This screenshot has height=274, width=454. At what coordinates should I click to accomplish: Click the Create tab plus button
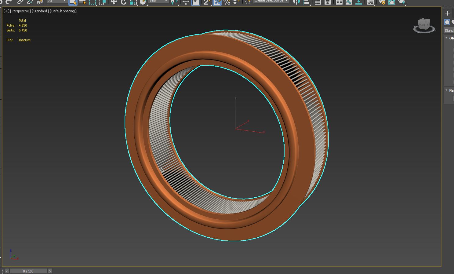coord(448,13)
